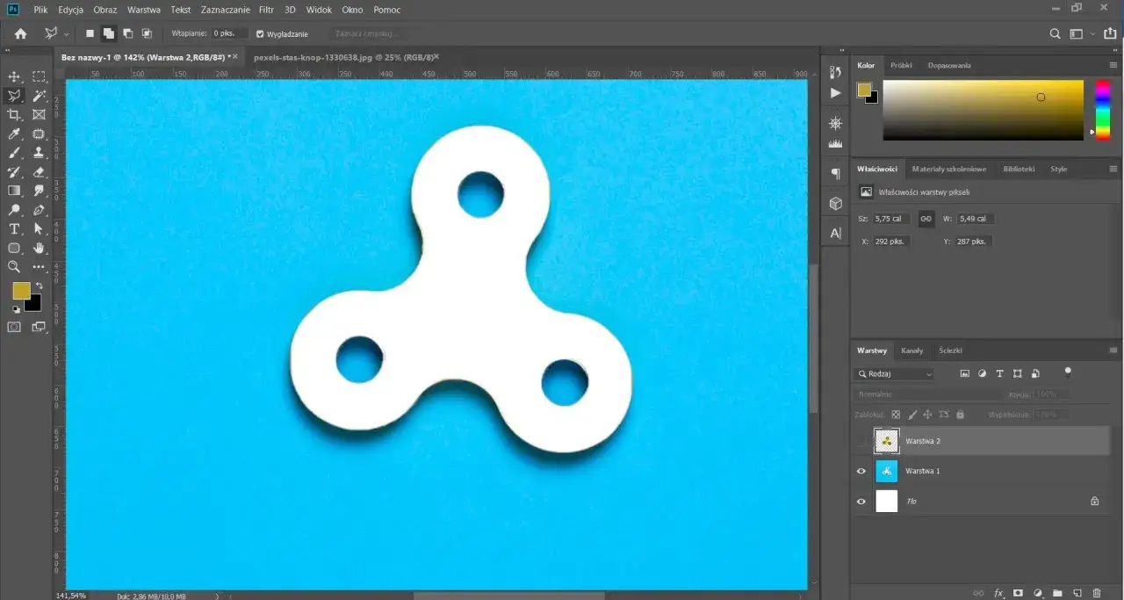Click the Wtapianie feather input field

point(230,33)
